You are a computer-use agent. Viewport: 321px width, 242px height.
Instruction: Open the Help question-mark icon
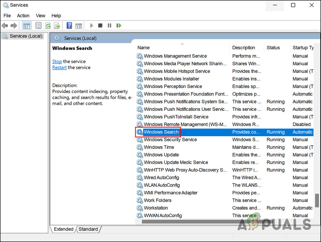pyautogui.click(x=70, y=26)
